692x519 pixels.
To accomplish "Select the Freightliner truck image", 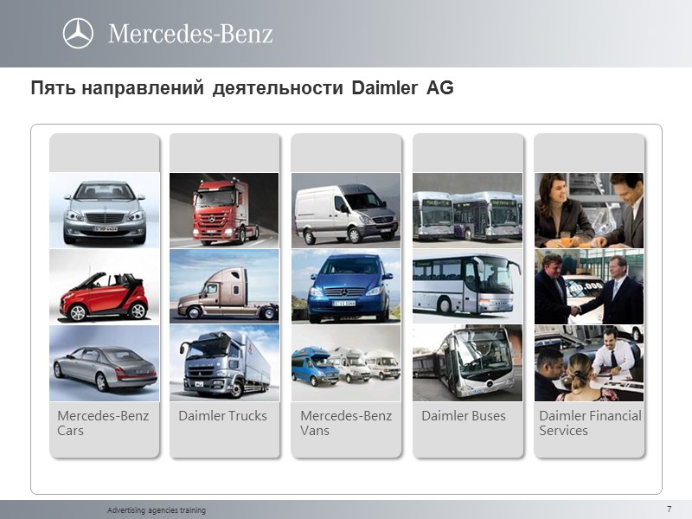I will point(223,285).
